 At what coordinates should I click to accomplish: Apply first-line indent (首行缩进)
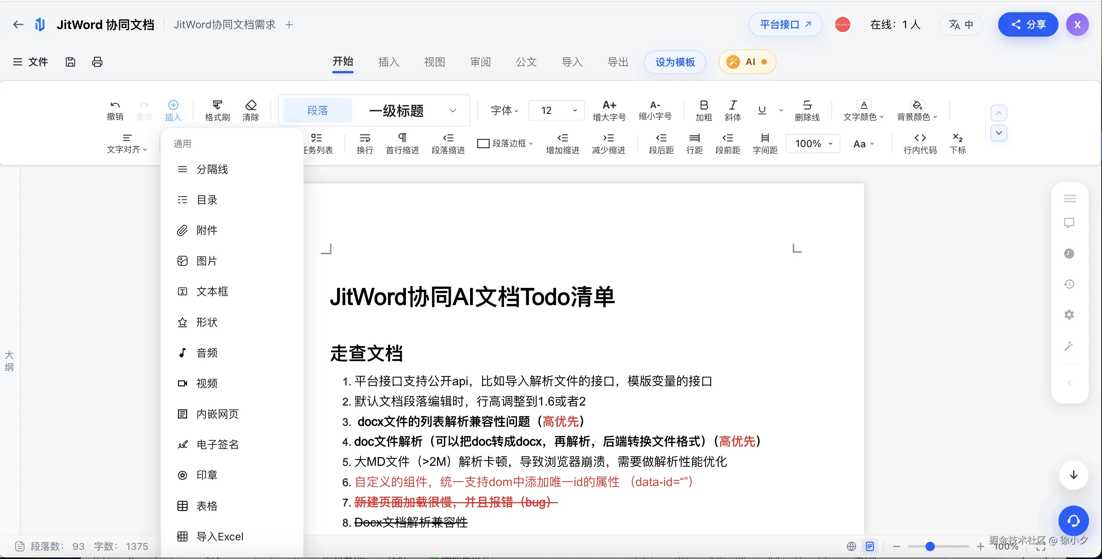point(402,143)
